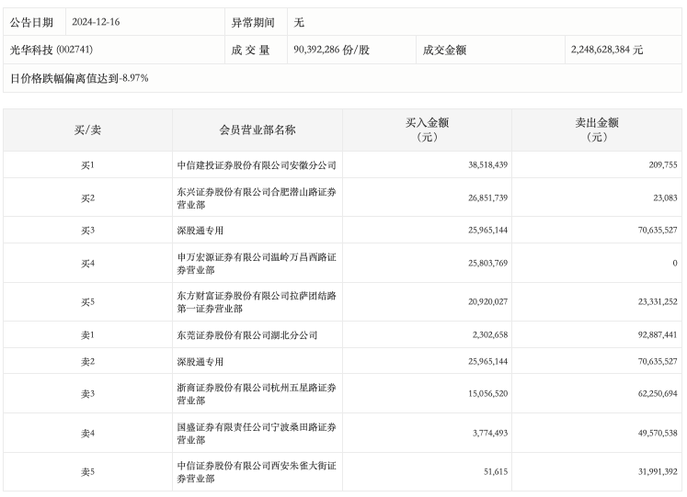This screenshot has width=687, height=497.
Task: Click the 买/卖 column header
Action: point(87,130)
